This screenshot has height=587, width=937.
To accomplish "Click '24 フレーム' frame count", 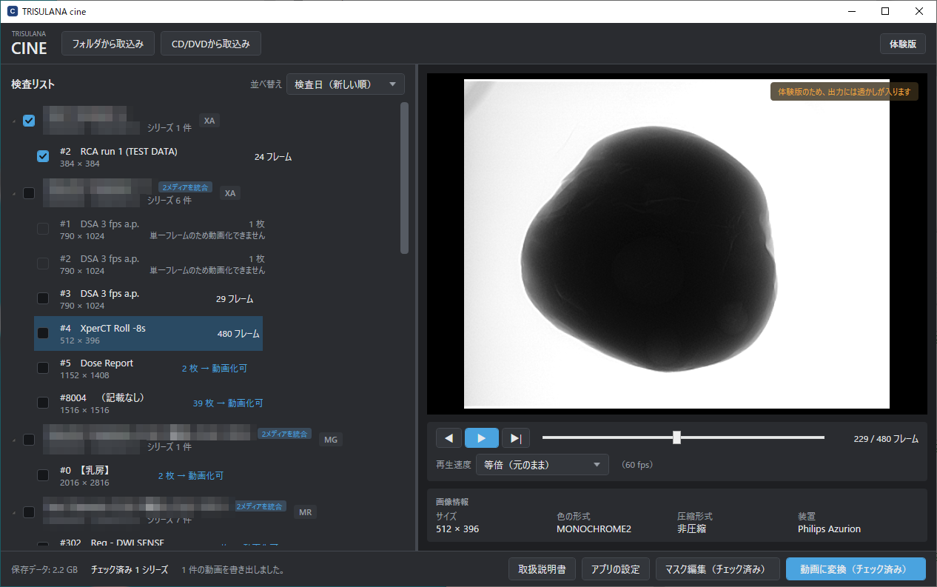I will click(x=273, y=157).
